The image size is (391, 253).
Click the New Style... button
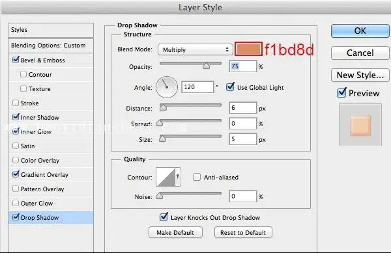360,75
